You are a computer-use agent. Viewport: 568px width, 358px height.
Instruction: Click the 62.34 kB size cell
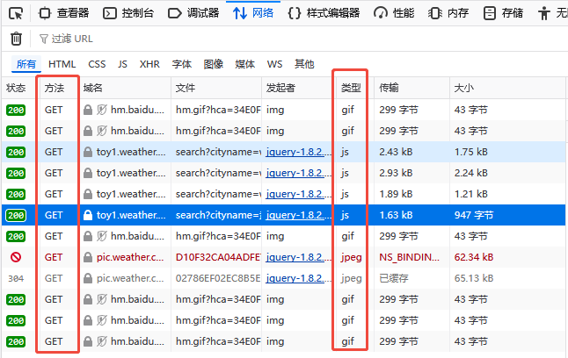click(x=474, y=257)
